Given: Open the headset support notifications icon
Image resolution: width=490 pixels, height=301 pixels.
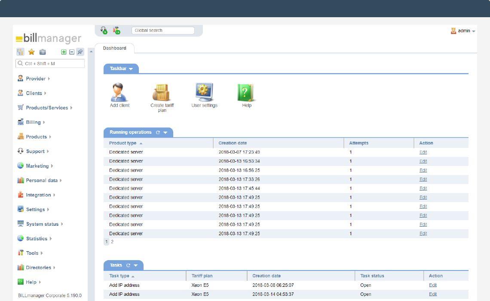Looking at the screenshot, I should tap(104, 30).
